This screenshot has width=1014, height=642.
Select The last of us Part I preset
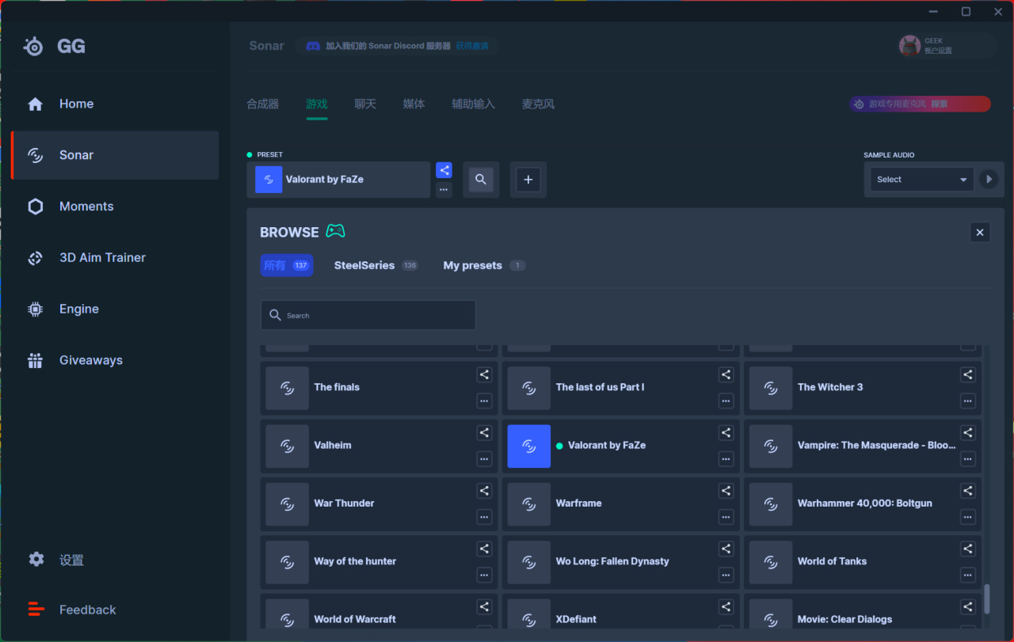621,388
